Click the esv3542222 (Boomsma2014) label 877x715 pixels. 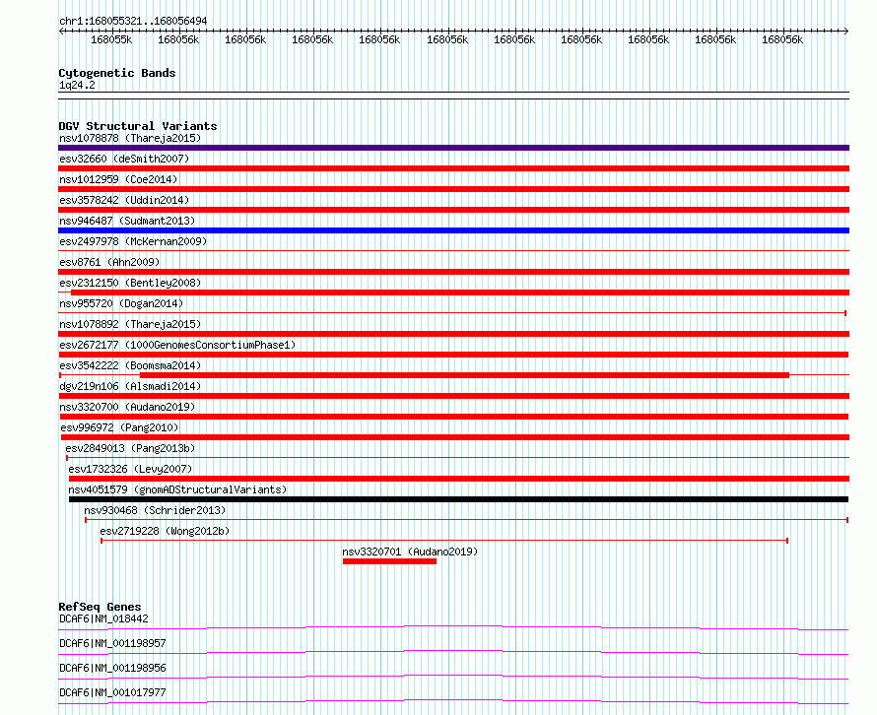(130, 365)
